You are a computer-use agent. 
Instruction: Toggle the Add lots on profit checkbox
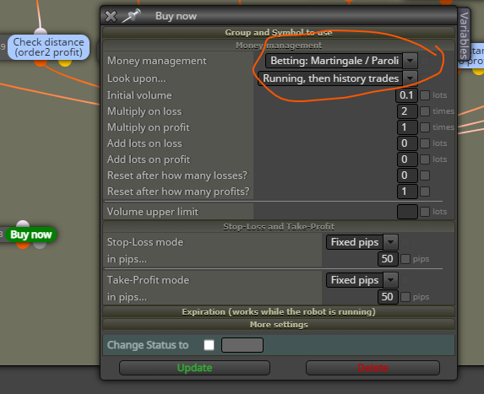point(425,159)
